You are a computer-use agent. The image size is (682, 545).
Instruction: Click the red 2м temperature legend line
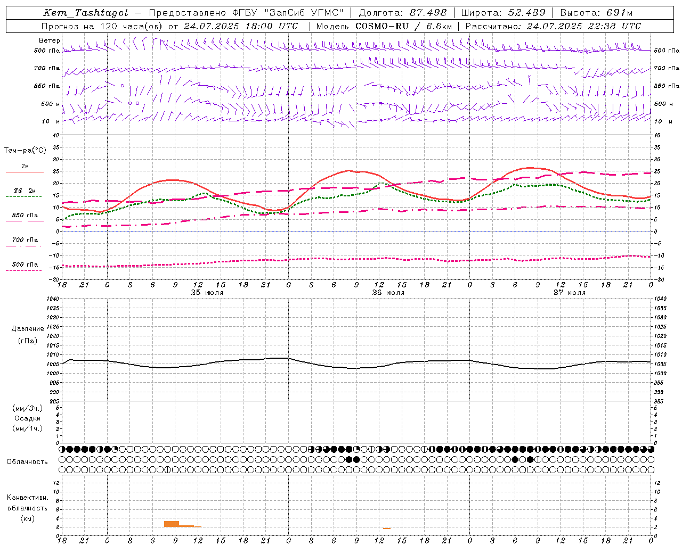tap(25, 172)
